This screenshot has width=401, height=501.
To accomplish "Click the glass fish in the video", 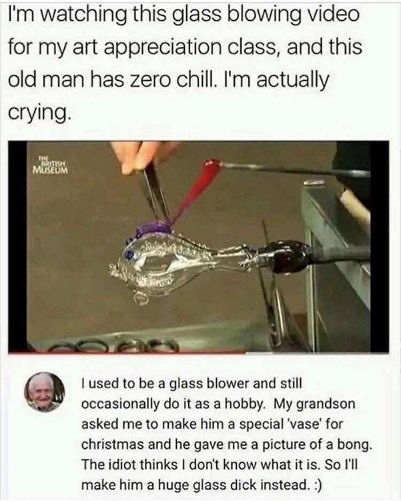I will 179,265.
